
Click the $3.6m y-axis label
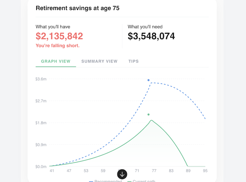pyautogui.click(x=41, y=79)
